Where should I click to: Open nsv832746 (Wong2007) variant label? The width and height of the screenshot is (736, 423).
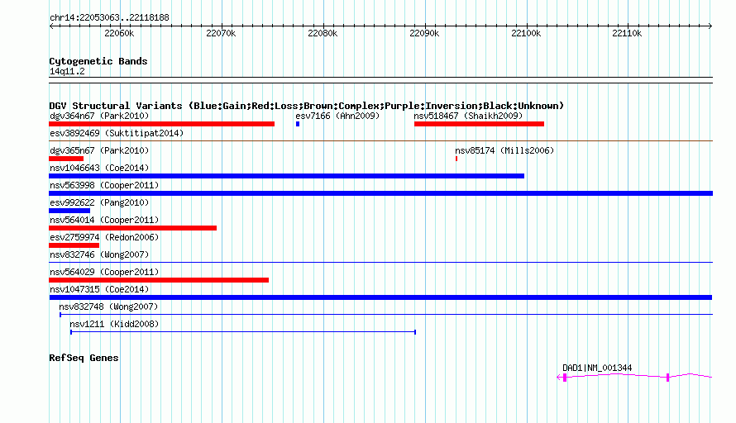[x=99, y=254]
